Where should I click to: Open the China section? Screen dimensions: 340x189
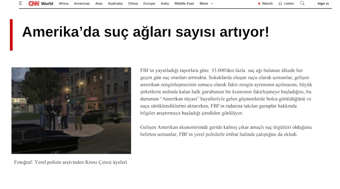(x=133, y=3)
